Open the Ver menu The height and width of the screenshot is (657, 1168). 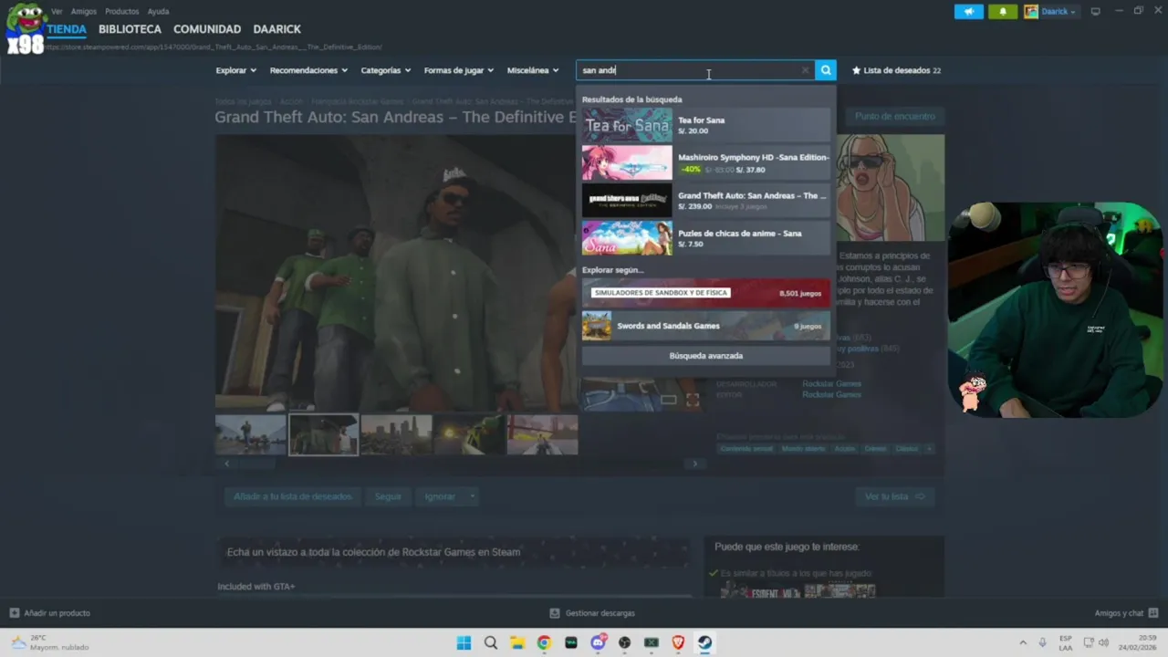tap(57, 12)
